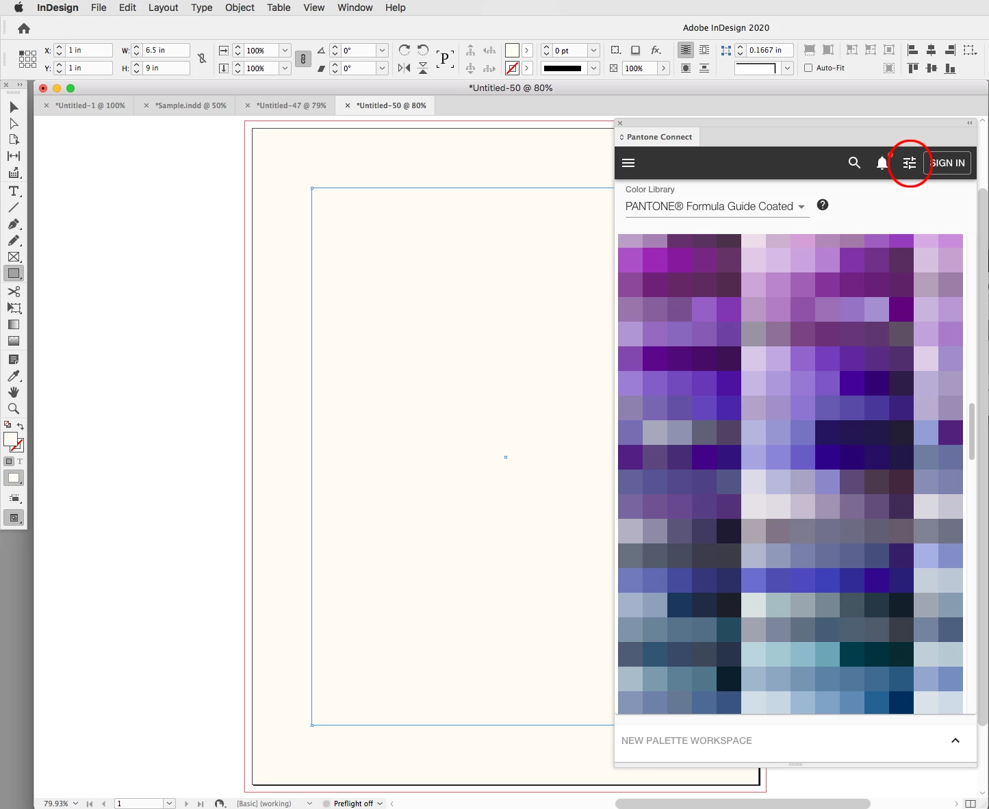Select the Hand tool

coord(14,392)
